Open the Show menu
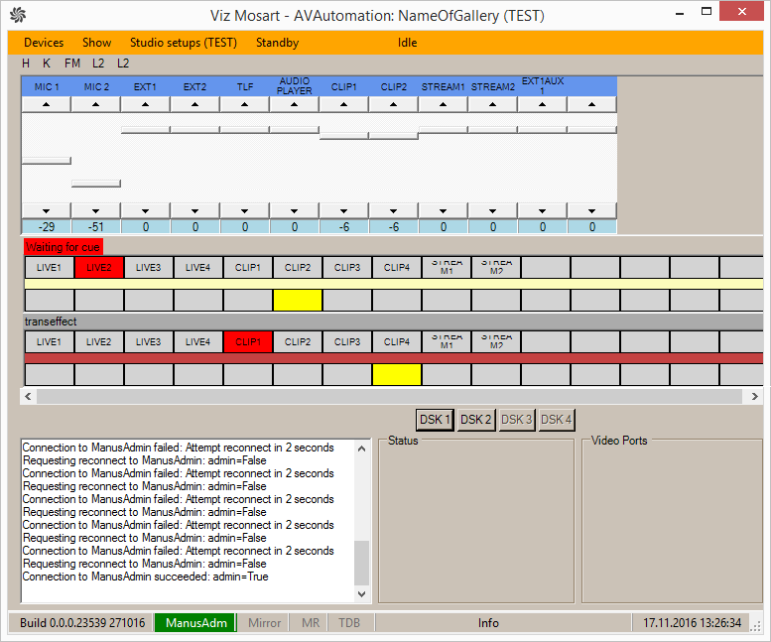Image resolution: width=771 pixels, height=642 pixels. coord(96,43)
